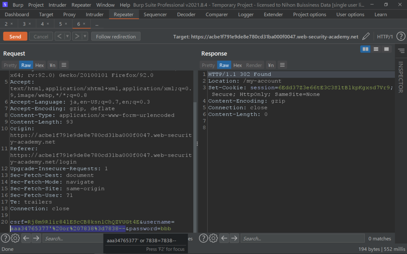The height and width of the screenshot is (254, 407).
Task: Jump to next match in Request search
Action: (x=36, y=238)
